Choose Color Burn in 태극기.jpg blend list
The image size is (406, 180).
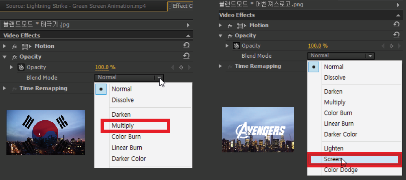[143, 137]
